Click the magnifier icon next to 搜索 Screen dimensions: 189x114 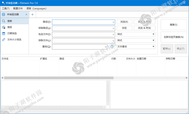(x=4, y=21)
